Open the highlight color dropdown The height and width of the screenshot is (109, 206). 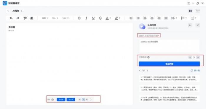(x=117, y=18)
